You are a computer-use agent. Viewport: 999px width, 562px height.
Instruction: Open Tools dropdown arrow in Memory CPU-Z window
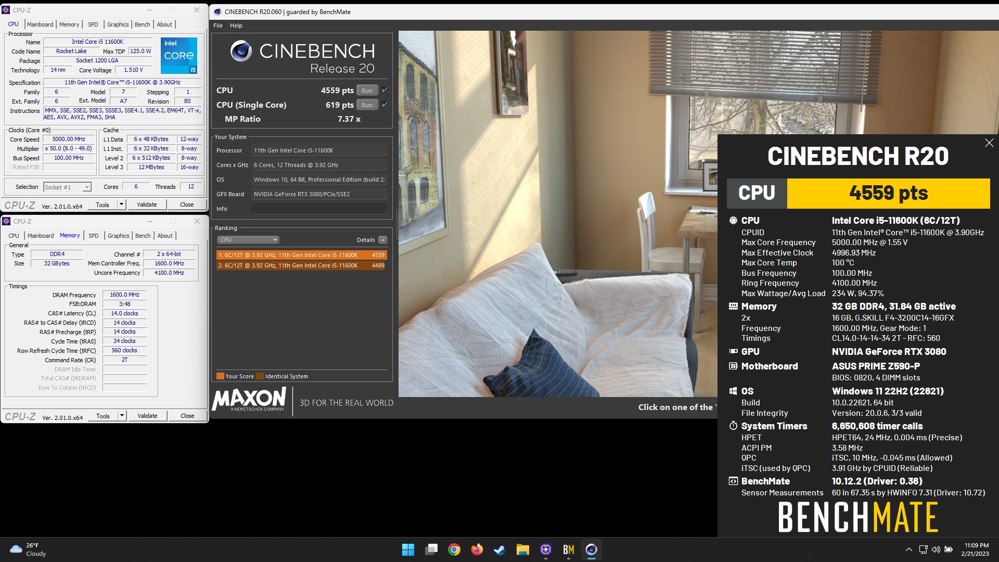(122, 416)
